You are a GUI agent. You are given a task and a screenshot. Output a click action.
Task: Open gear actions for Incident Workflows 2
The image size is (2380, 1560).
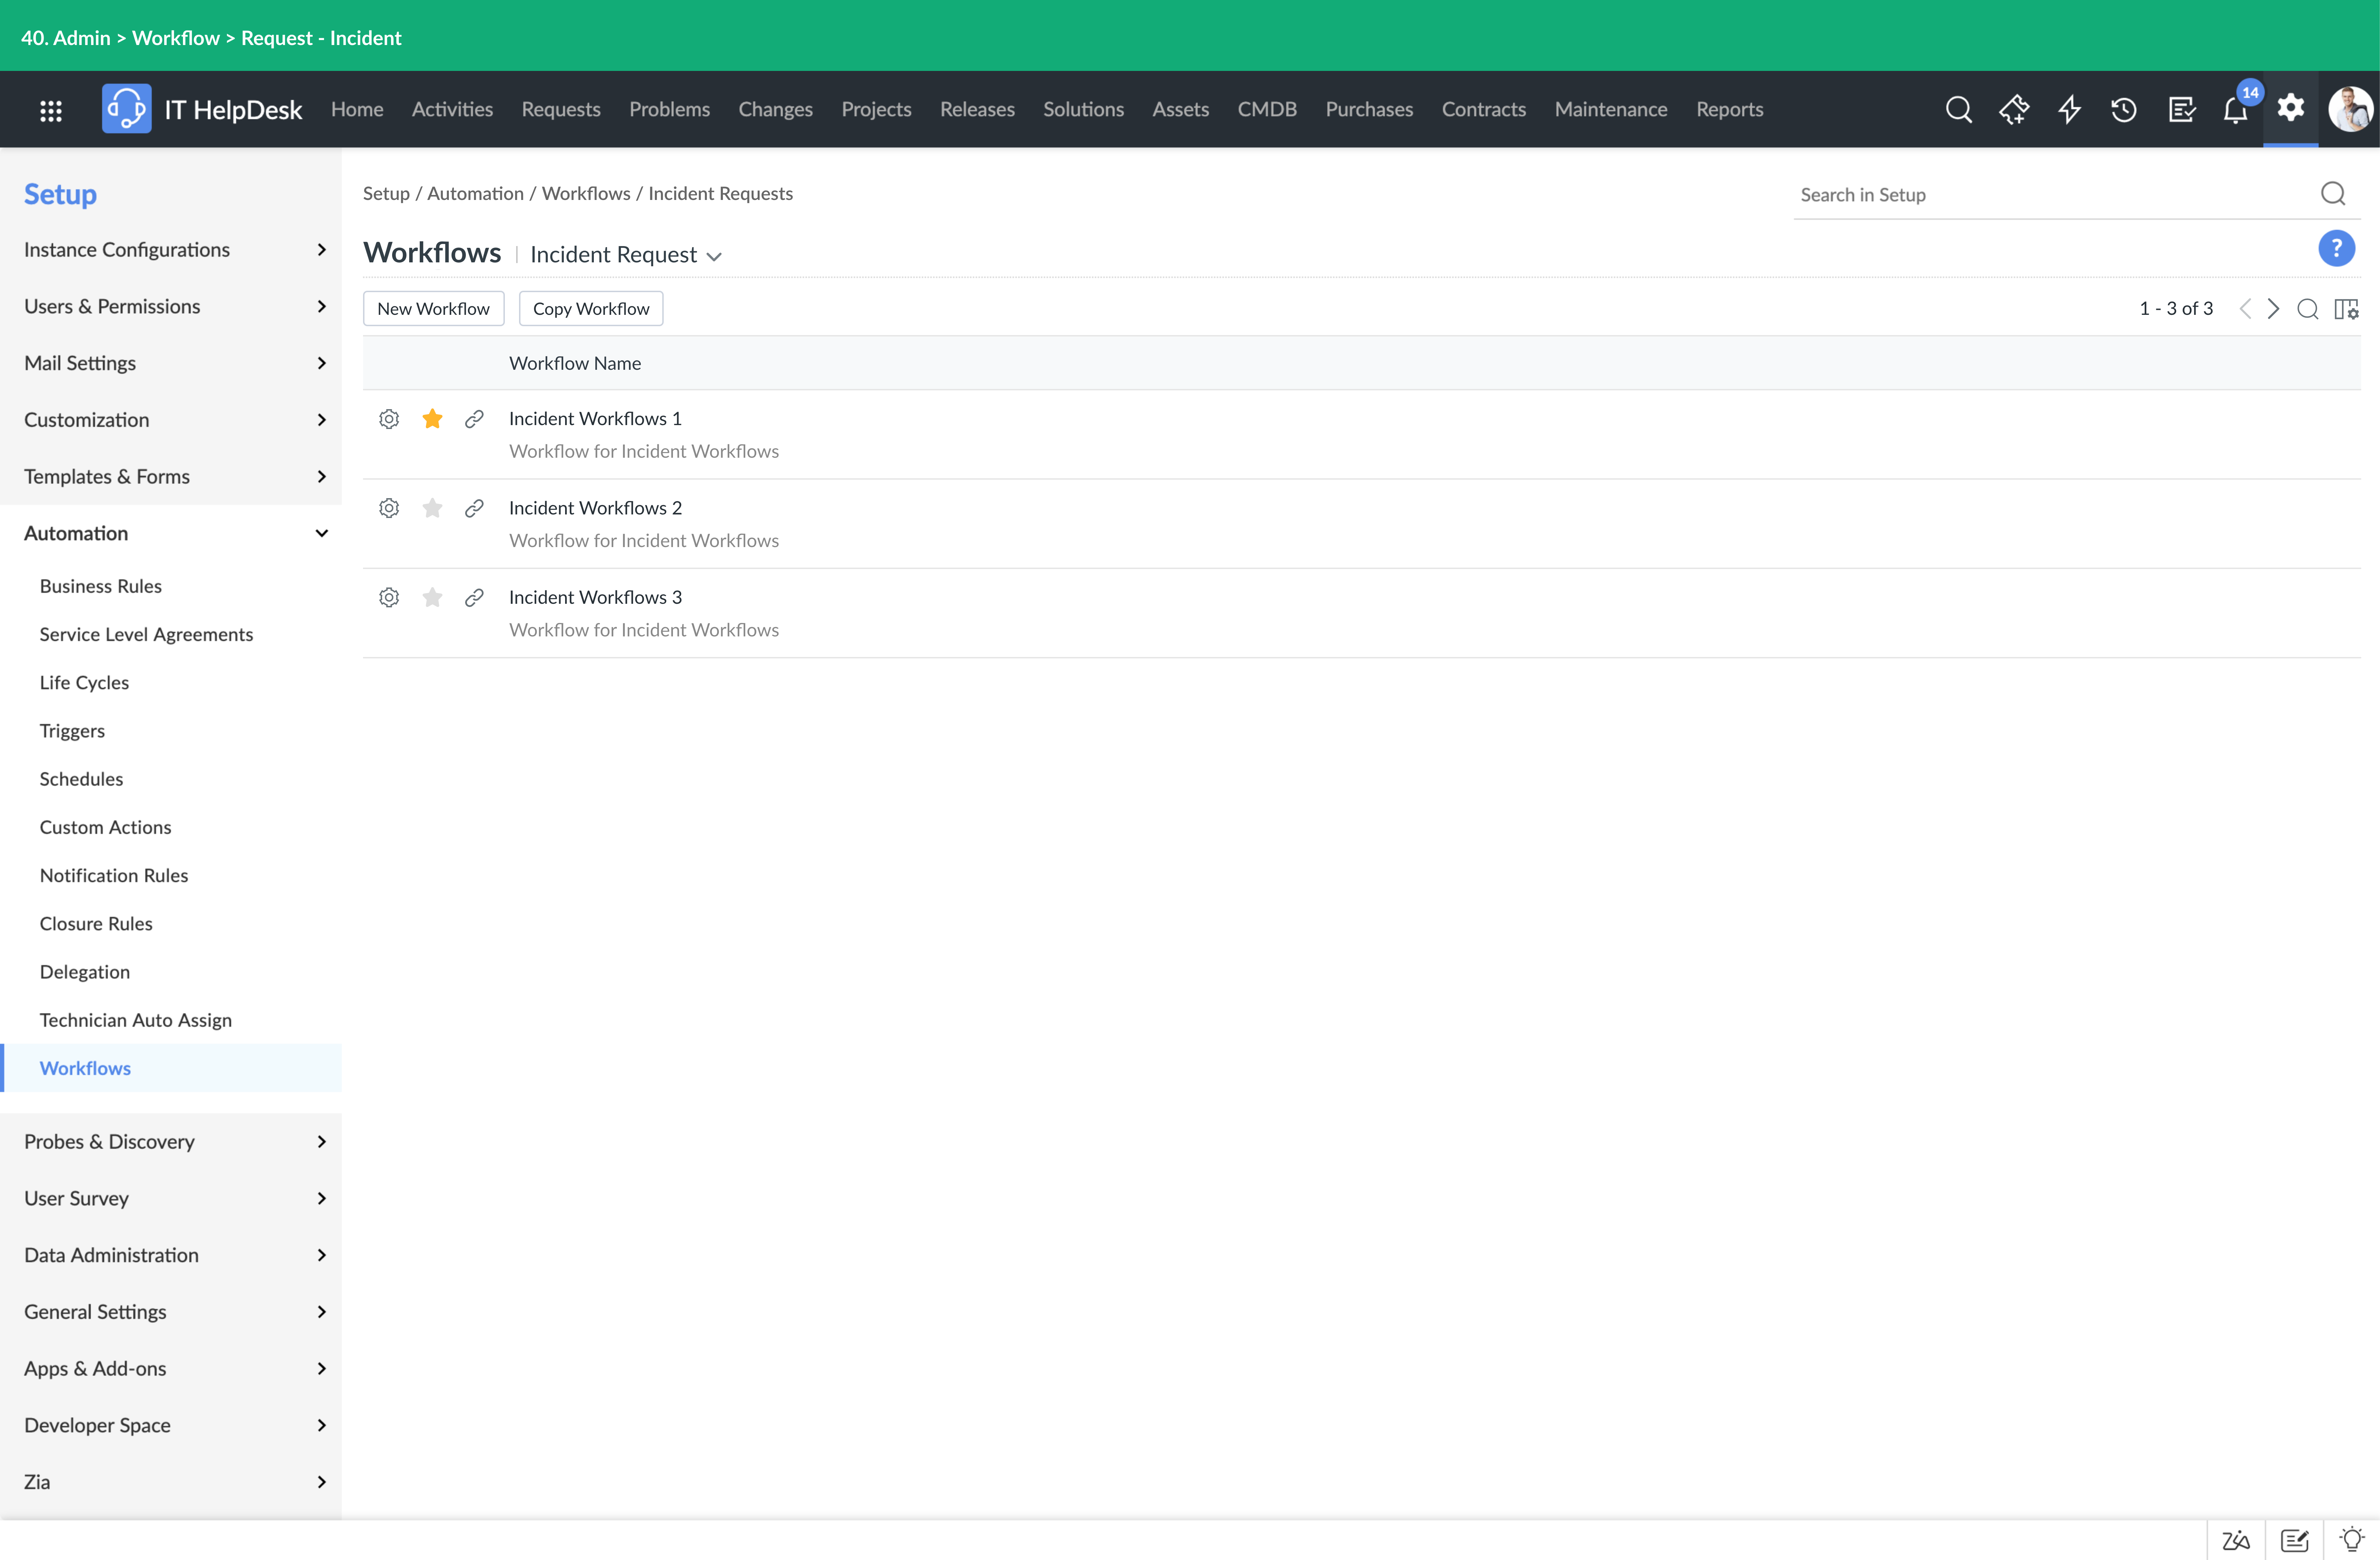pos(389,508)
